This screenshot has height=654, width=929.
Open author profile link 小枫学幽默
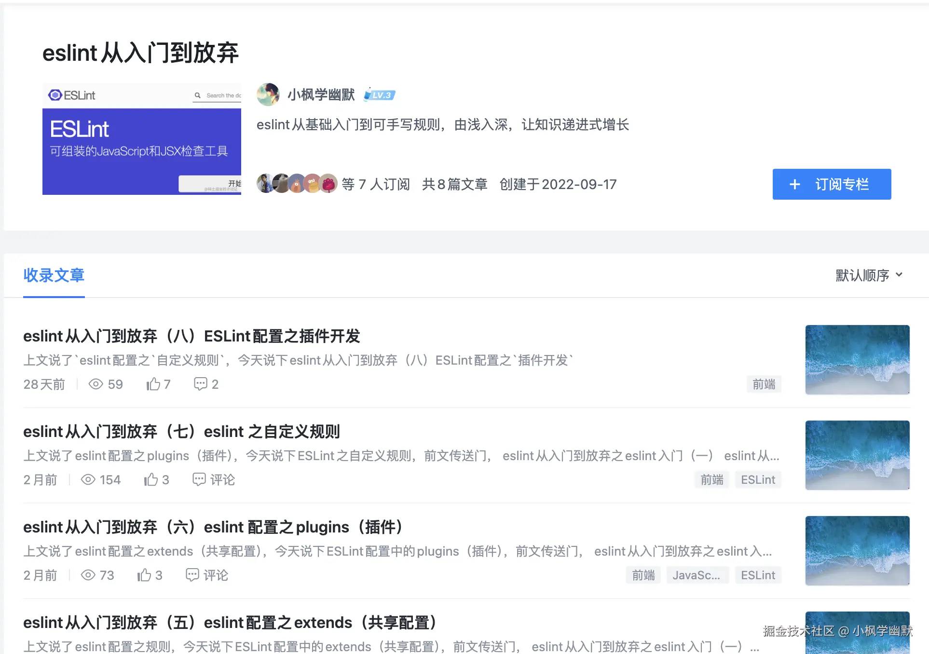(x=321, y=95)
